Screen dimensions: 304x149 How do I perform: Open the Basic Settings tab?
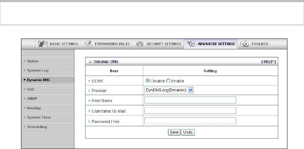tap(58, 44)
